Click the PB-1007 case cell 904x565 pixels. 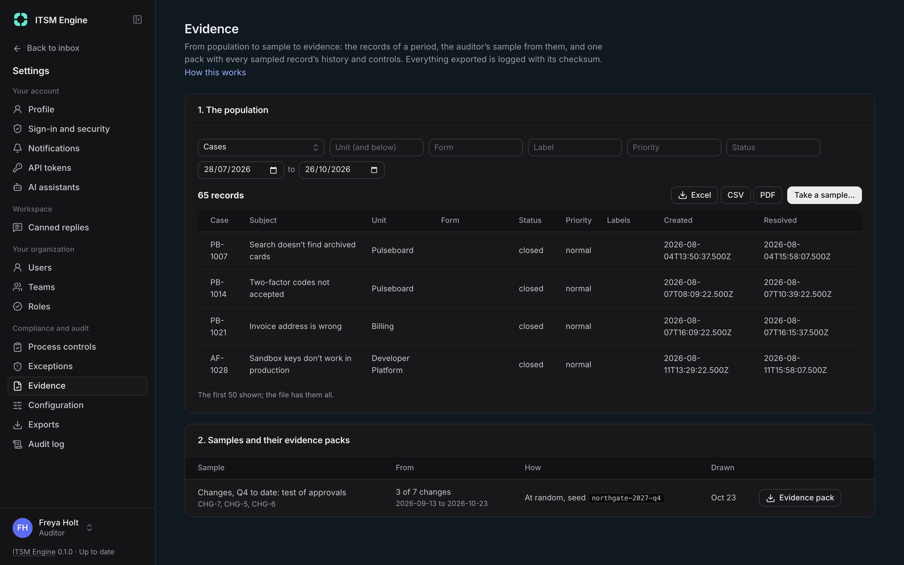pyautogui.click(x=219, y=250)
